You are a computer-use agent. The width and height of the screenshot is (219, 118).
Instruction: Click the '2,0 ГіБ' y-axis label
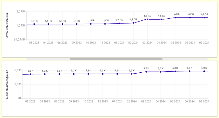coord(21,11)
